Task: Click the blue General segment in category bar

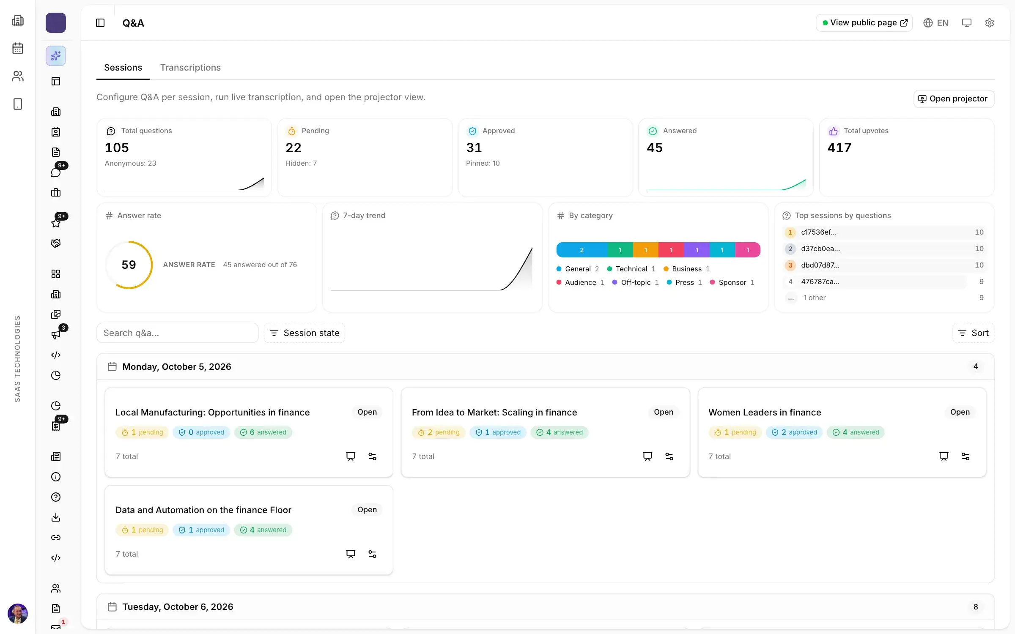Action: click(582, 250)
